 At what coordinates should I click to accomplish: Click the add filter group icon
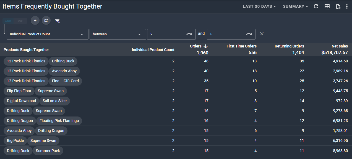[x=46, y=20]
